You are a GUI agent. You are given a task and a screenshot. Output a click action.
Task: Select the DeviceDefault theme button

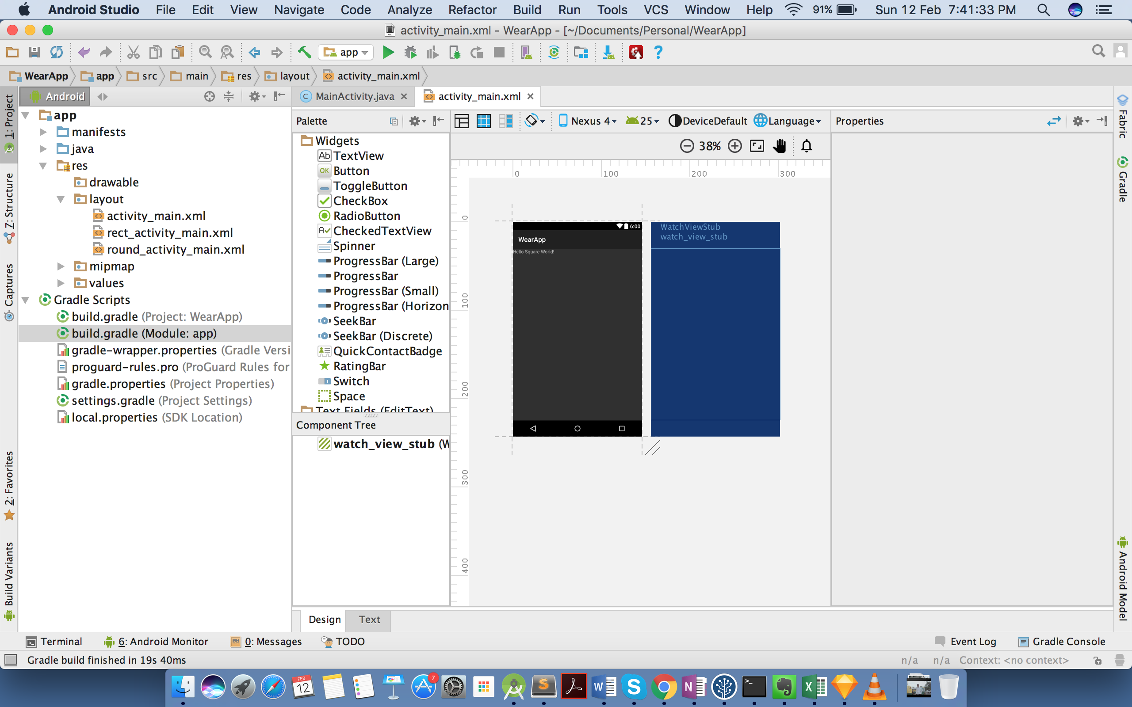[x=708, y=121]
